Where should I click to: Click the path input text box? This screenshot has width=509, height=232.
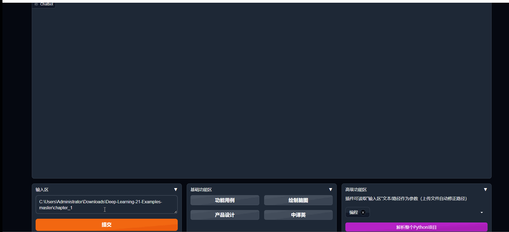[x=107, y=205]
